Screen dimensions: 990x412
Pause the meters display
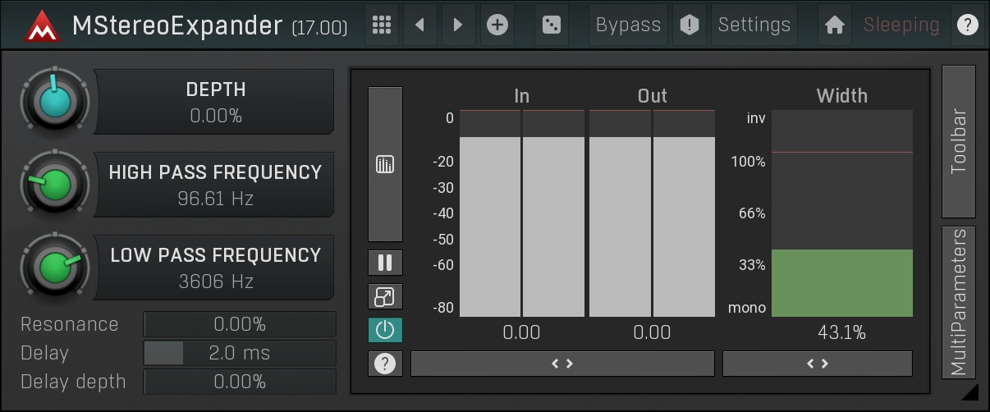tap(385, 263)
